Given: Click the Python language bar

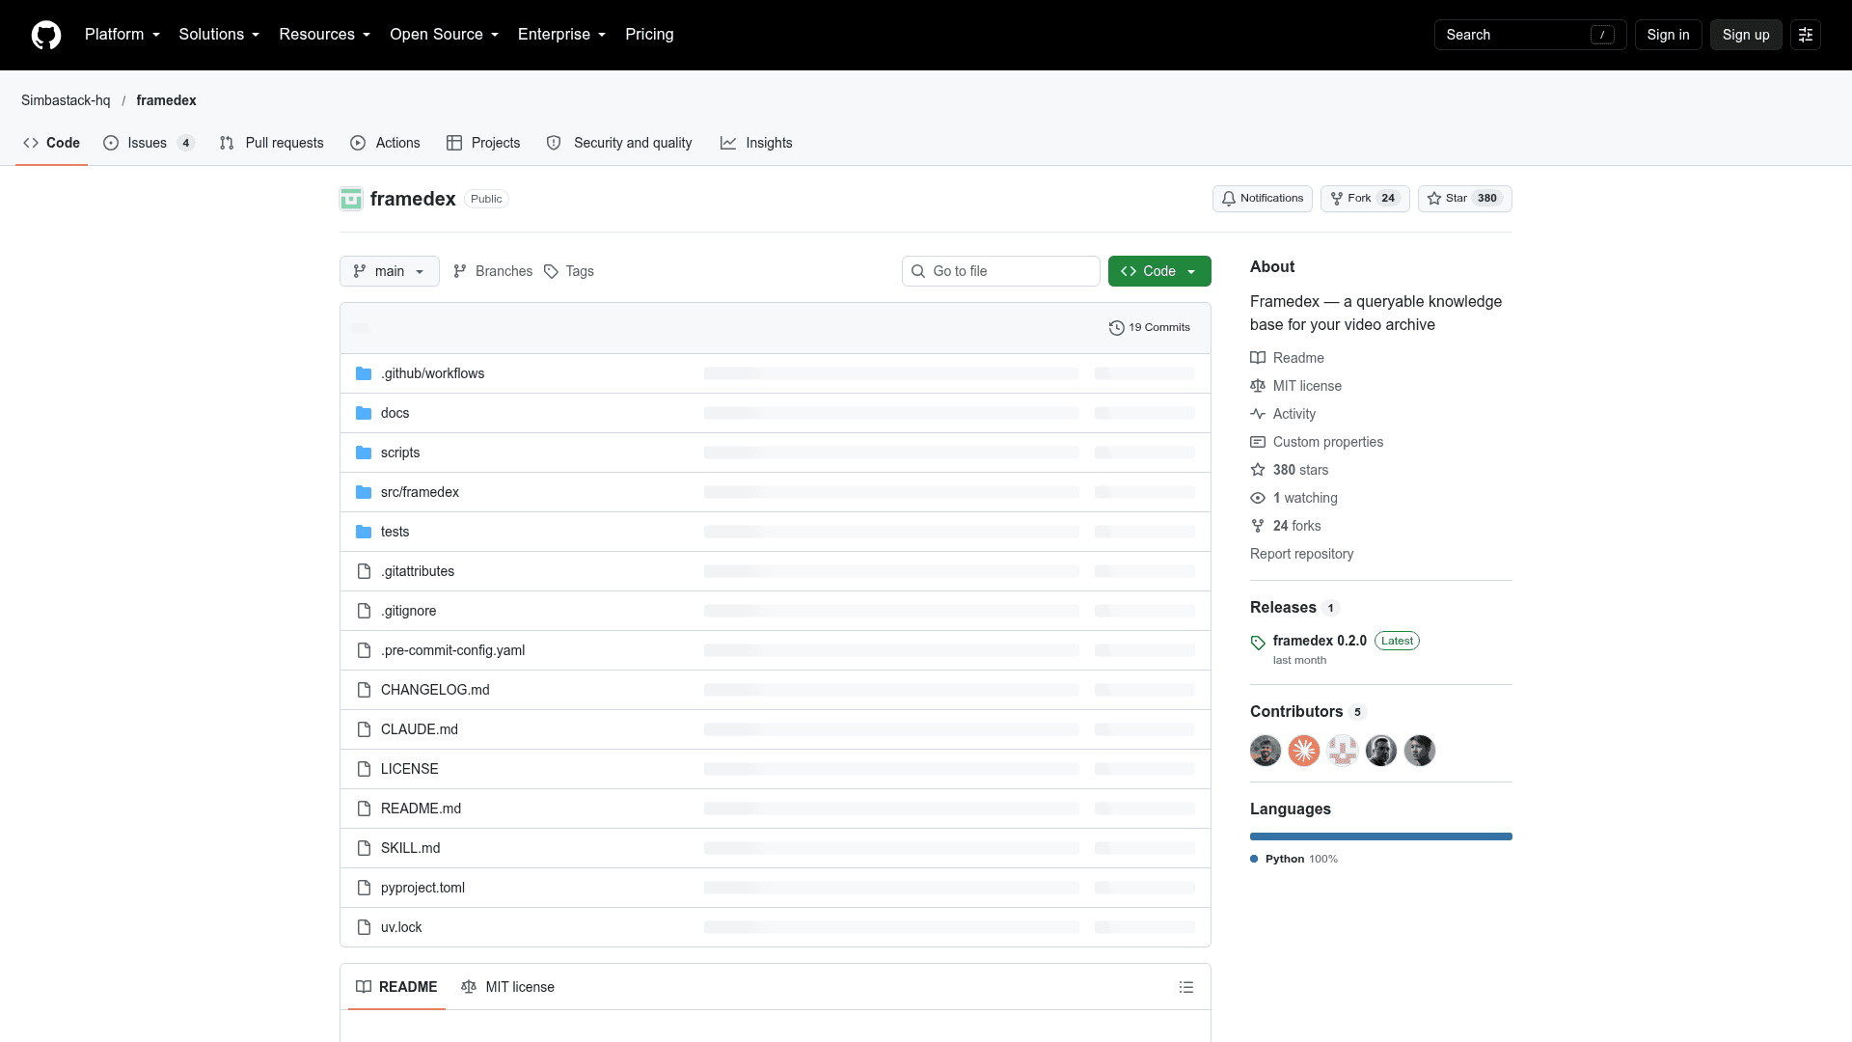Looking at the screenshot, I should [1381, 836].
